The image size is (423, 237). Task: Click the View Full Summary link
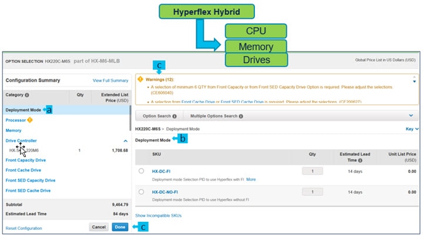(110, 80)
